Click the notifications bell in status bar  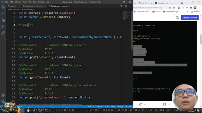[130, 107]
